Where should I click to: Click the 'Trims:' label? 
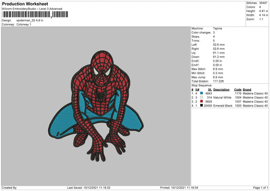196,41
